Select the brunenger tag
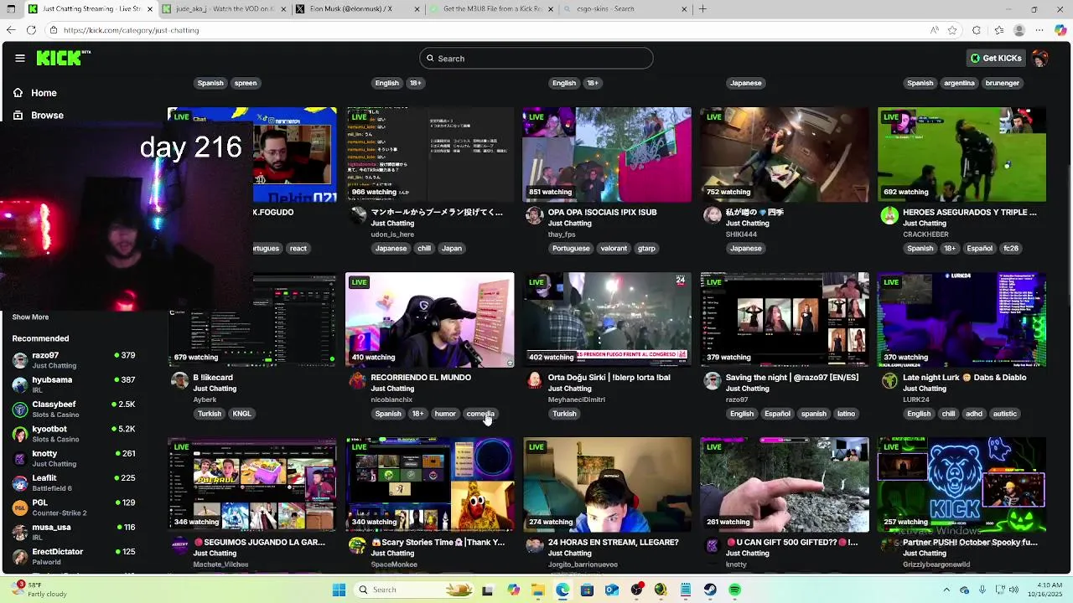Screen dimensions: 1073x603 click(x=1003, y=83)
